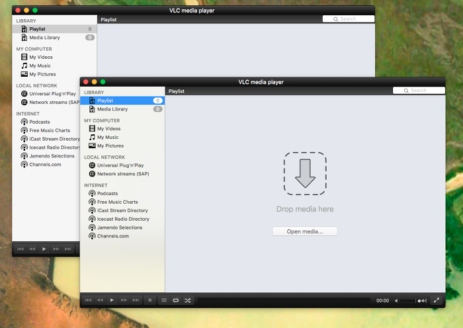Open My Videos in back window
The image size is (463, 328).
pyautogui.click(x=54, y=57)
